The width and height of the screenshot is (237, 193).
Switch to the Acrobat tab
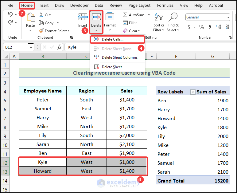(x=216, y=6)
